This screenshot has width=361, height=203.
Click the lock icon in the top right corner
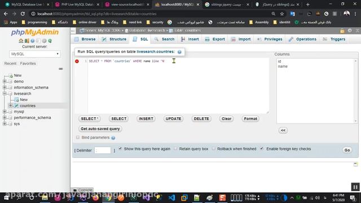coord(342,30)
